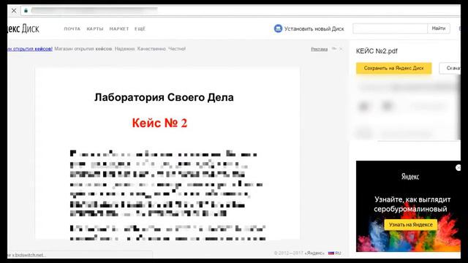The image size is (468, 263).
Task: Focus the Yandex search input field
Action: point(390,28)
